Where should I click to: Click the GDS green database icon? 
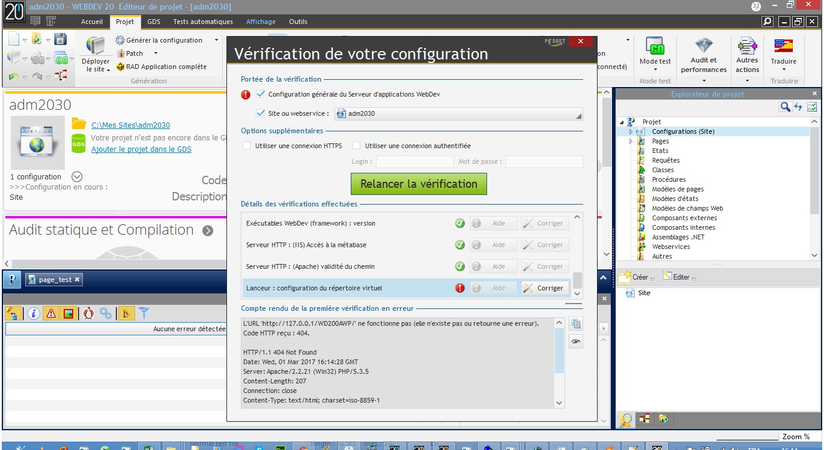tap(79, 143)
